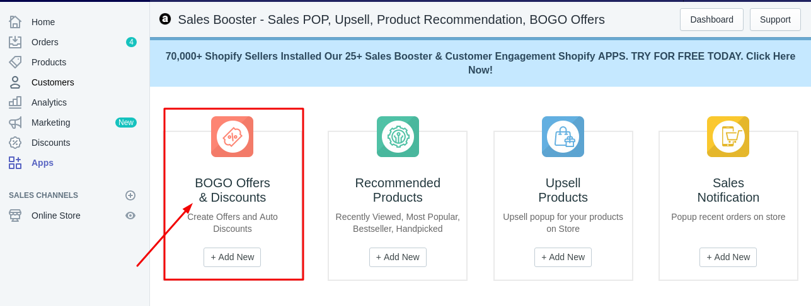The height and width of the screenshot is (306, 811).
Task: Select the Products tag icon
Action: (x=15, y=62)
